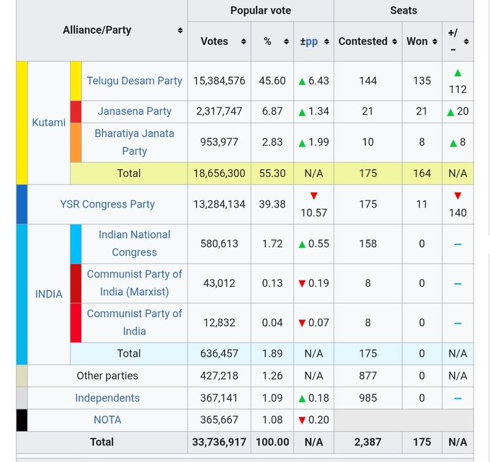Open Independents link

click(x=107, y=398)
